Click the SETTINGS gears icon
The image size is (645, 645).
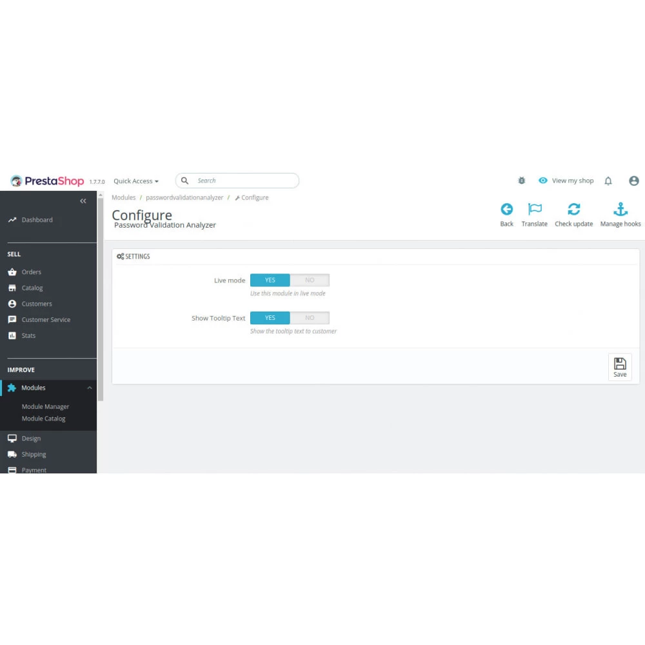click(120, 257)
